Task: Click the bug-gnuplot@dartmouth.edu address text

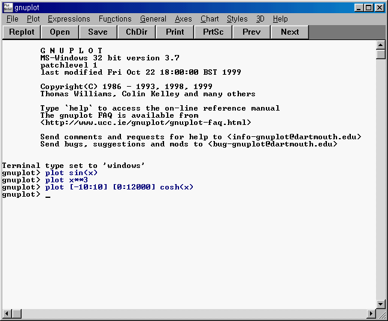Action: pyautogui.click(x=272, y=144)
